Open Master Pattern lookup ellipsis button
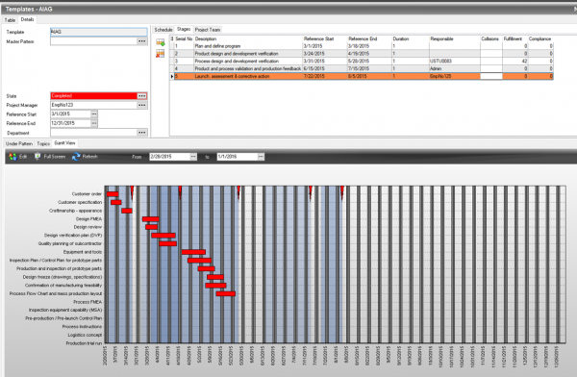 click(x=141, y=41)
